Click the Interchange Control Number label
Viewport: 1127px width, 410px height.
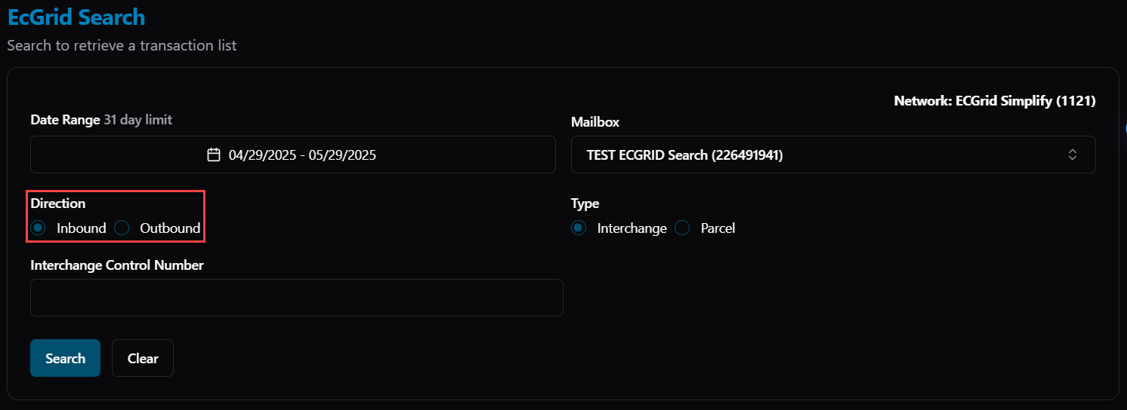point(117,265)
